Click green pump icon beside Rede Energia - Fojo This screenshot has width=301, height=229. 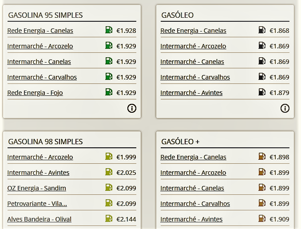pos(109,92)
